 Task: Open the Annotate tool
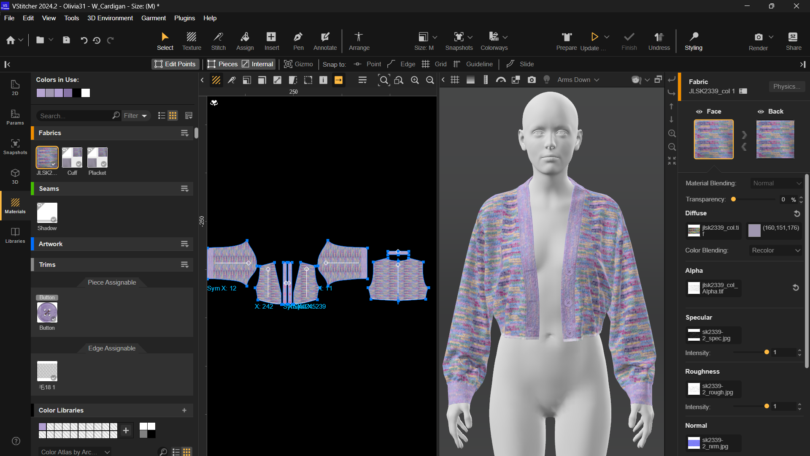tap(325, 41)
